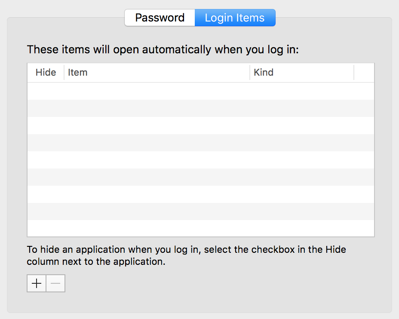
Task: Select the first empty row in the list
Action: point(201,91)
